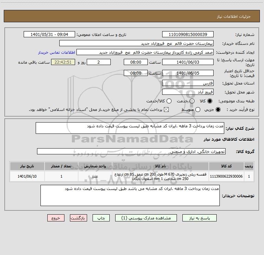Click the بازگشت back button
This screenshot has width=264, height=255.
pyautogui.click(x=79, y=218)
